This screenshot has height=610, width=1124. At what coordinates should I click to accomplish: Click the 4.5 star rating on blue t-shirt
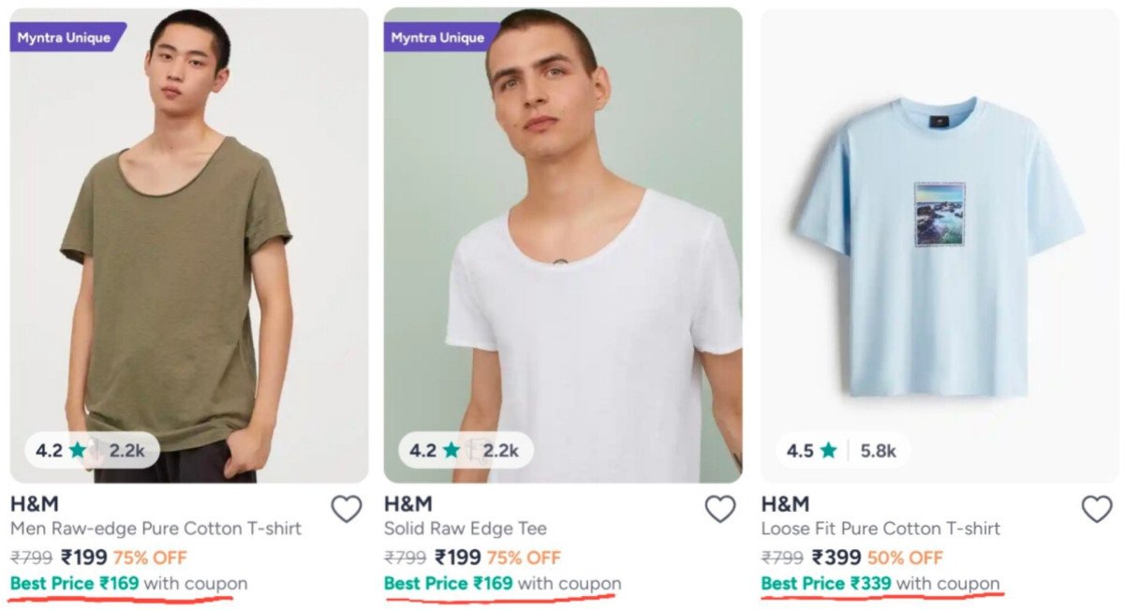[813, 450]
